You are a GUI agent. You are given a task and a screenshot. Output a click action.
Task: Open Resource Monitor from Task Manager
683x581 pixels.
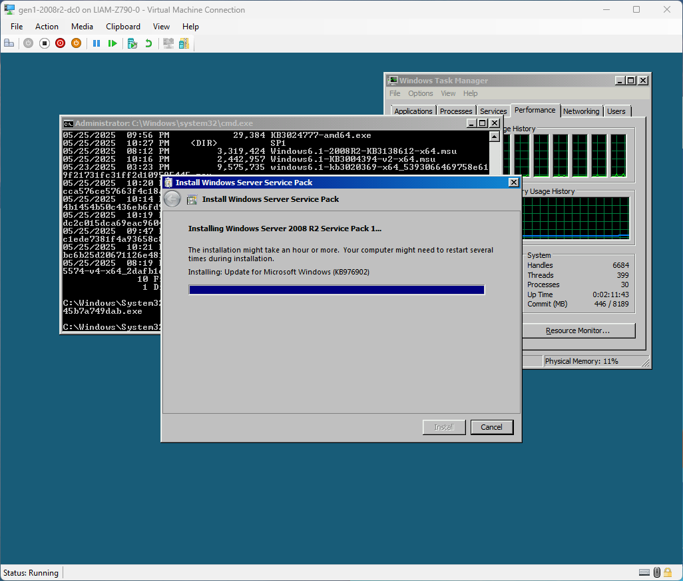pos(578,330)
